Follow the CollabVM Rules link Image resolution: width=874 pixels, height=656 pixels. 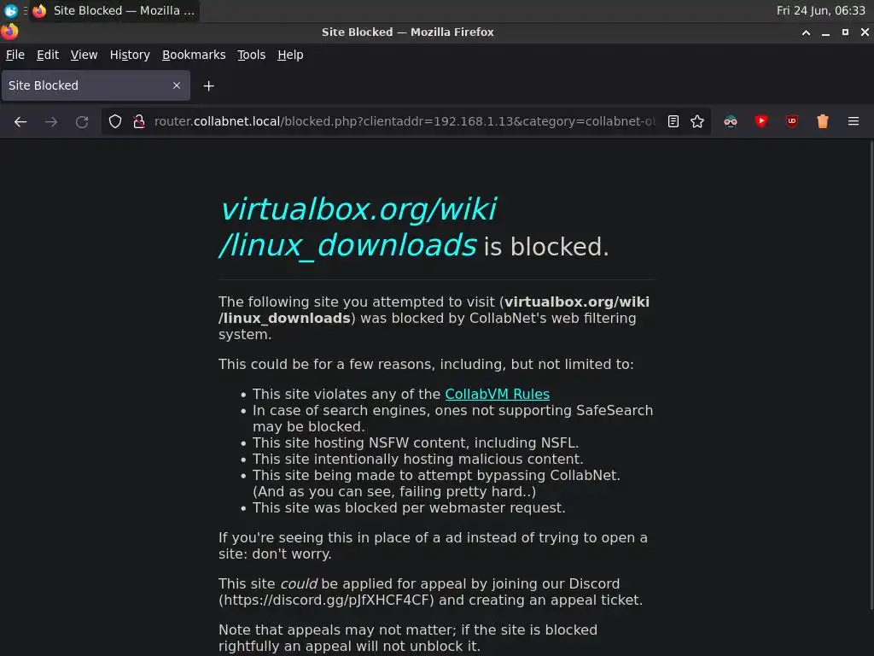[498, 394]
